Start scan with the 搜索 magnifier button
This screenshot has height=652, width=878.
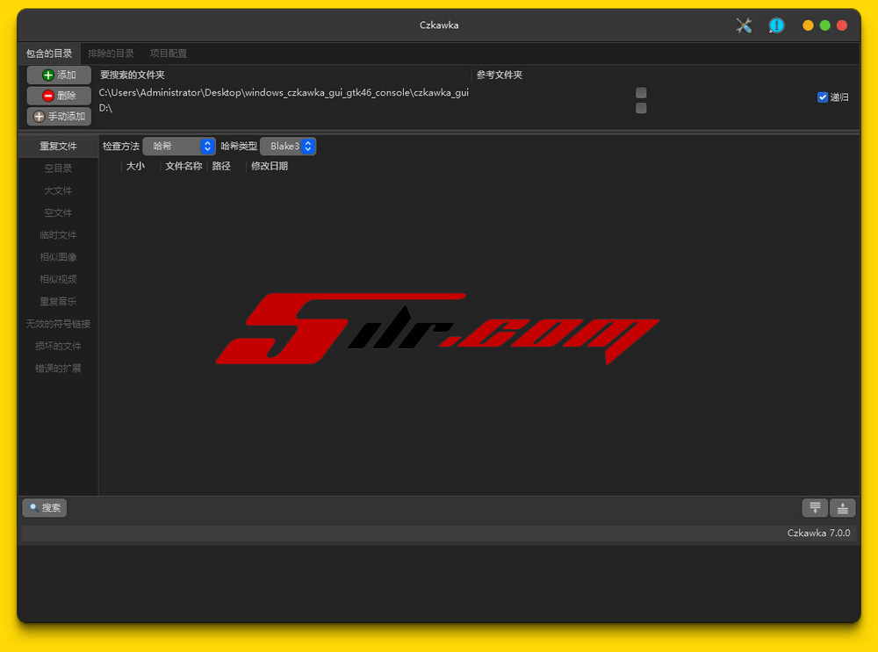click(x=44, y=507)
